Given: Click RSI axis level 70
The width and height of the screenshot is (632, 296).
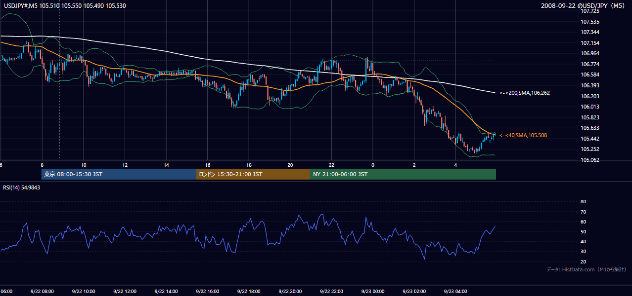Looking at the screenshot, I should coord(583,212).
